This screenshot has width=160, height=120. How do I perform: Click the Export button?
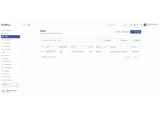coord(137,40)
